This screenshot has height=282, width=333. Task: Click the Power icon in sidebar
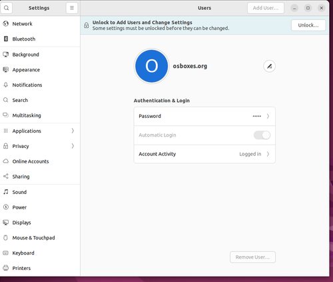(x=6, y=207)
